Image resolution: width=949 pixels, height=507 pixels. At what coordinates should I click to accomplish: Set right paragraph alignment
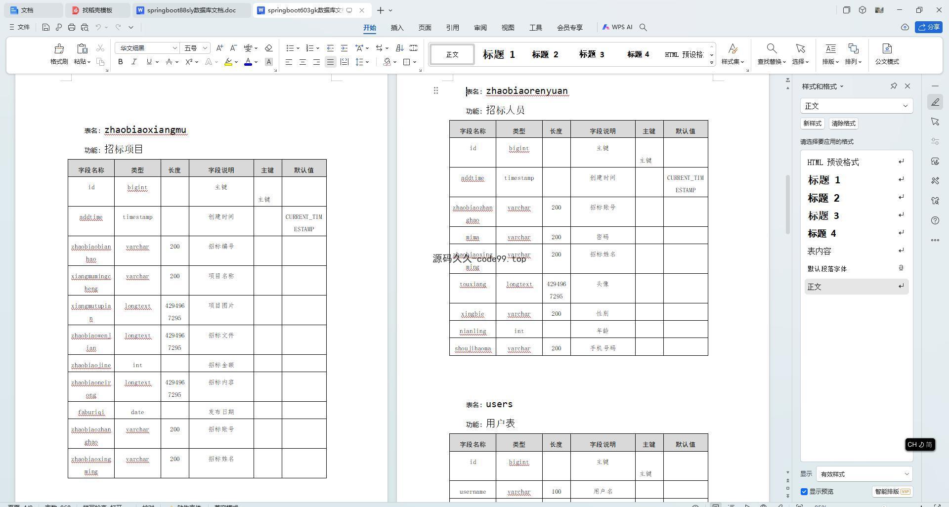click(316, 62)
